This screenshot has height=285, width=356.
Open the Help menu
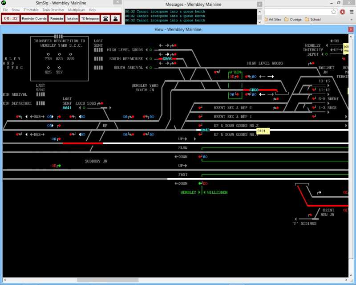[92, 10]
